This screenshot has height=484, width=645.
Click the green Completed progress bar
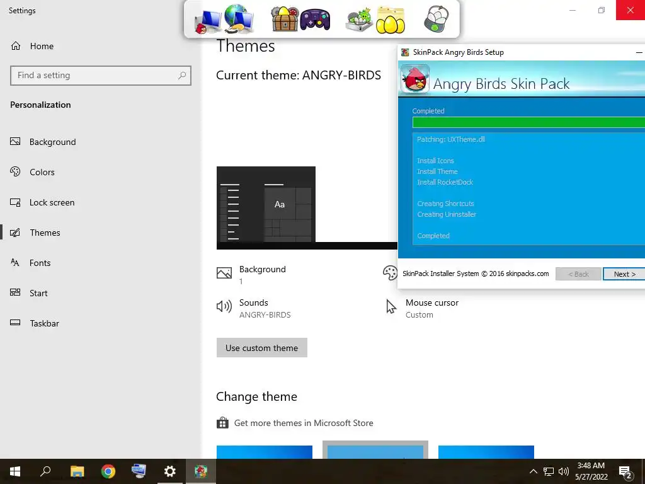[x=528, y=122]
